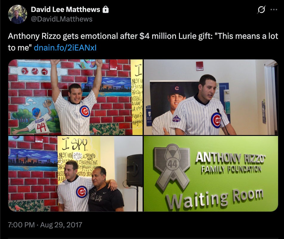Open photo of Rizzo with arms raised
284x239 pixels.
pos(75,97)
